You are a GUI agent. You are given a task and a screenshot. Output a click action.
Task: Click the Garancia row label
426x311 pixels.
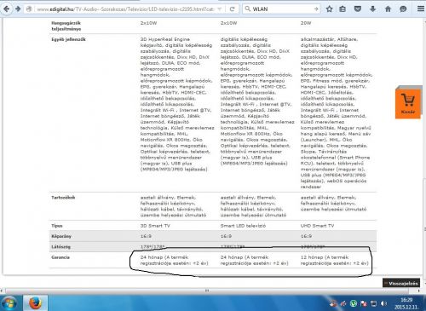click(60, 257)
